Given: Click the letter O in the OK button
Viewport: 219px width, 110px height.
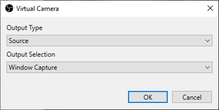Looking at the screenshot, I should [146, 97].
